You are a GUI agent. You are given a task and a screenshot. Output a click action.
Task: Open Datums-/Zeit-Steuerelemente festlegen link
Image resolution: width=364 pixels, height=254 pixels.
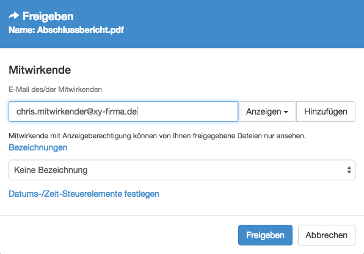coord(84,194)
